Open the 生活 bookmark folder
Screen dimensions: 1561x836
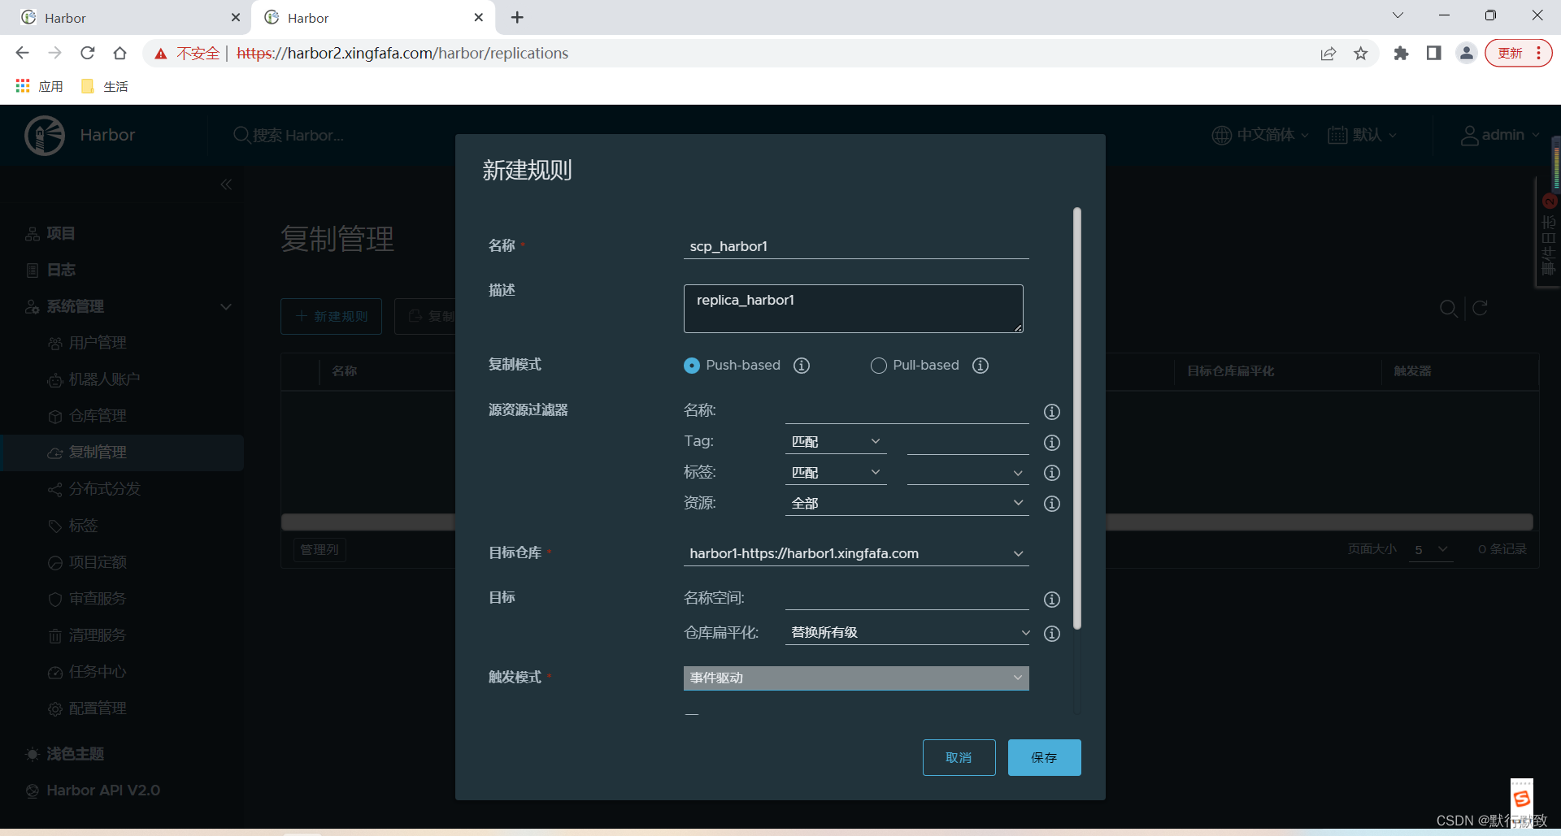click(105, 86)
